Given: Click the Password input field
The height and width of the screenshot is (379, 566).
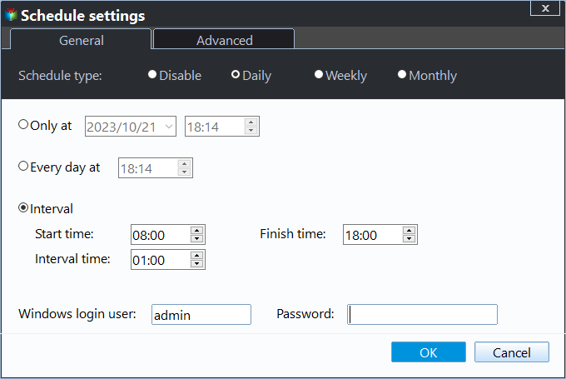Looking at the screenshot, I should point(422,314).
